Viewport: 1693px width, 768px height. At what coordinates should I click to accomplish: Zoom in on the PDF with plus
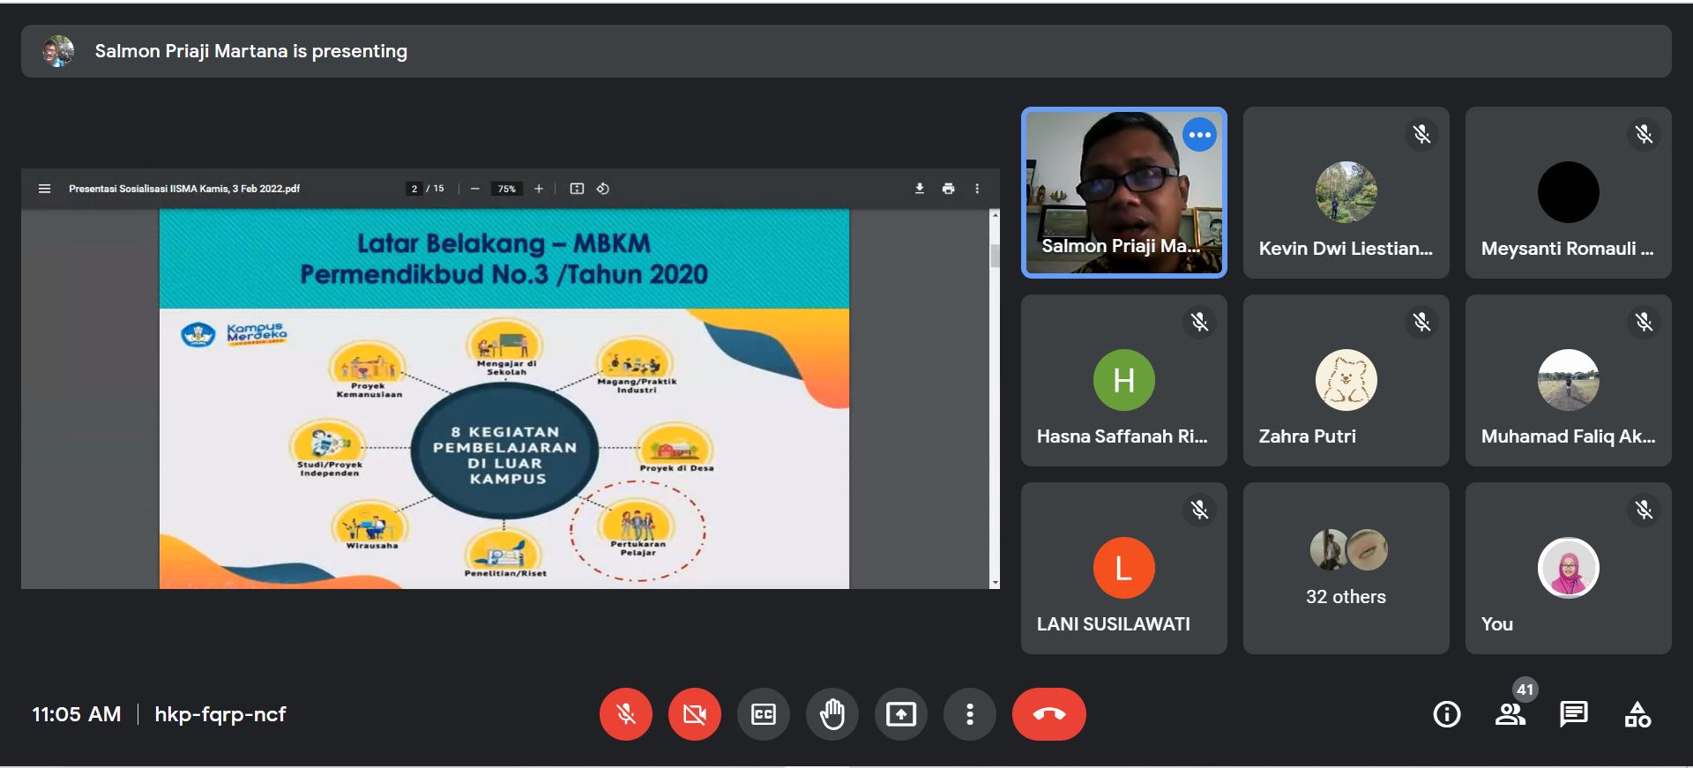coord(539,189)
